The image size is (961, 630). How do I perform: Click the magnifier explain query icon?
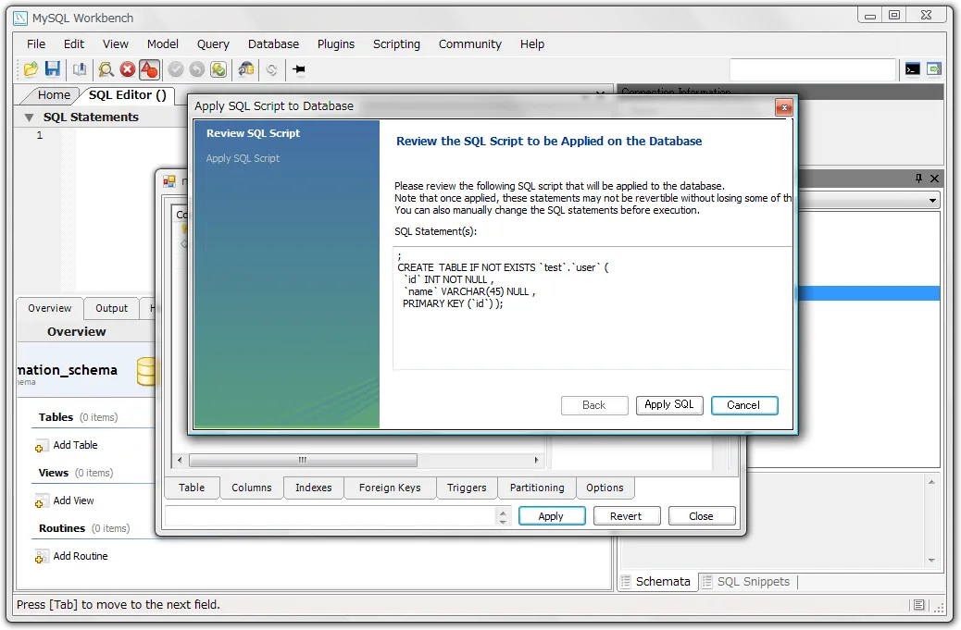point(106,69)
